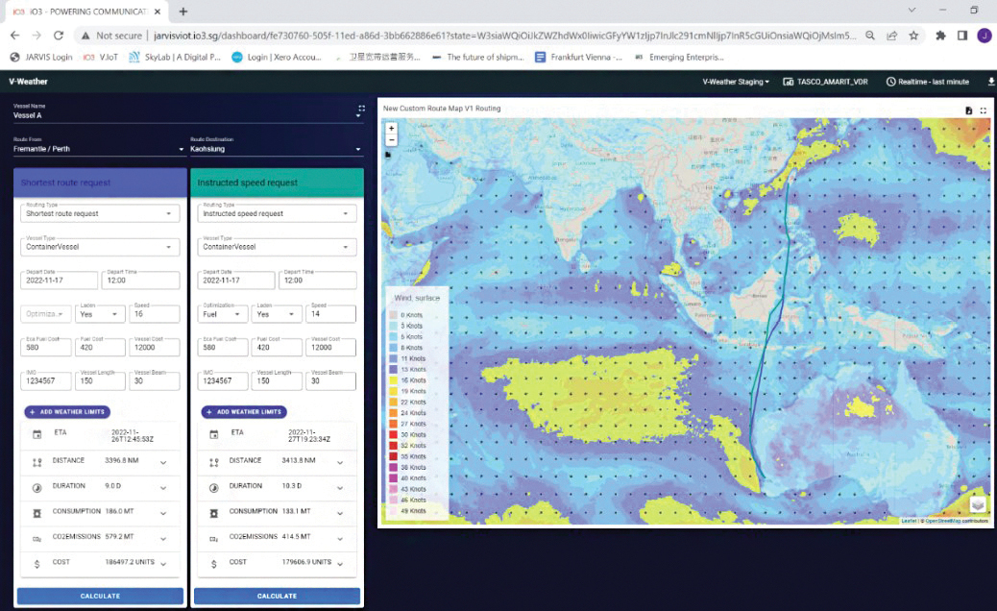Open the map layers control
This screenshot has height=611, width=997.
point(977,504)
